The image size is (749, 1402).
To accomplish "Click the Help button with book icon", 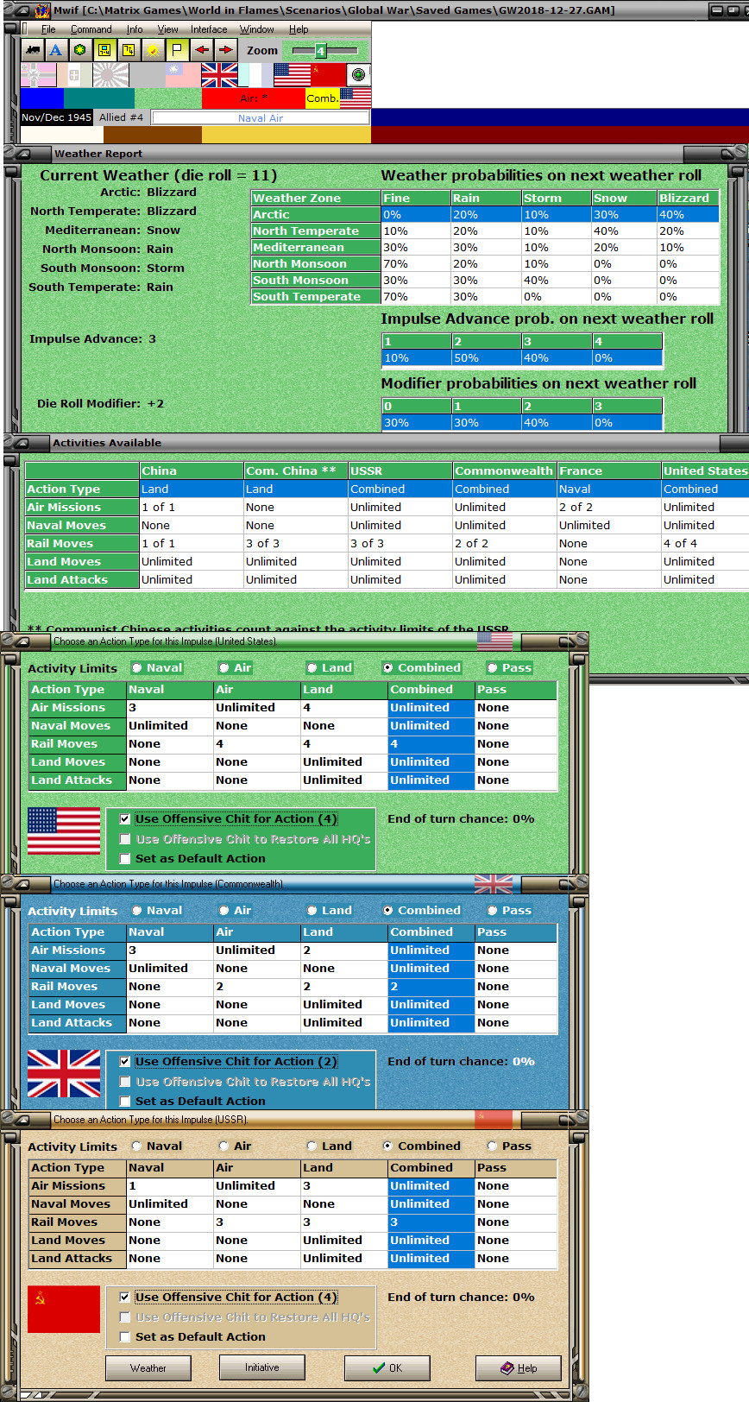I will coord(519,1368).
